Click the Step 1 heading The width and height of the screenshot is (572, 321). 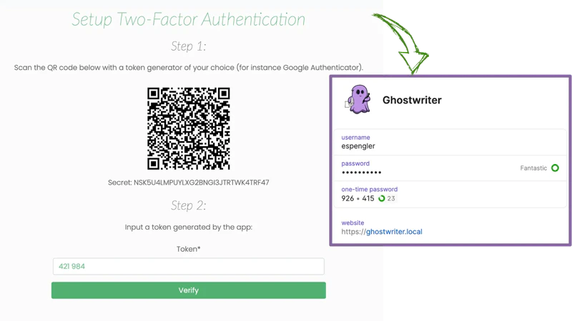coord(189,46)
